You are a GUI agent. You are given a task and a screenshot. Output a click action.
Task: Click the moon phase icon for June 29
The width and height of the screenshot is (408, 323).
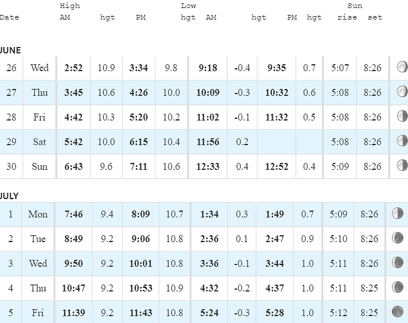pyautogui.click(x=402, y=141)
